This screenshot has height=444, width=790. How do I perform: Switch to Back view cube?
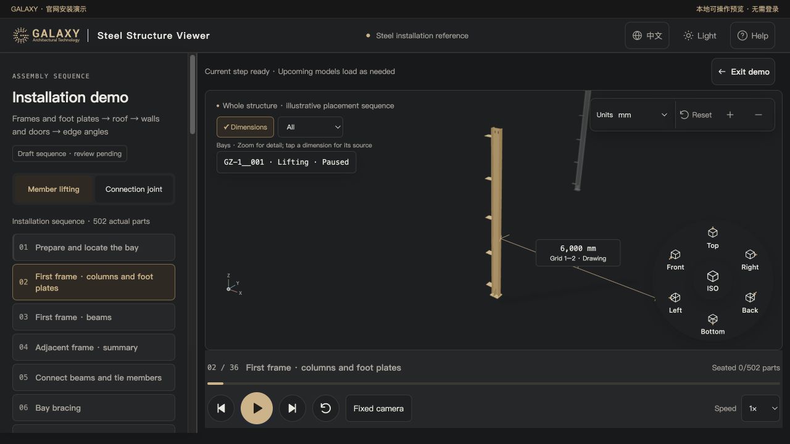[750, 303]
